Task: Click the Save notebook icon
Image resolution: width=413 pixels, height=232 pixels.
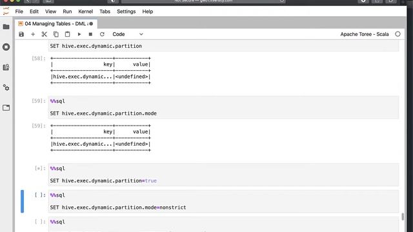Action: point(21,34)
